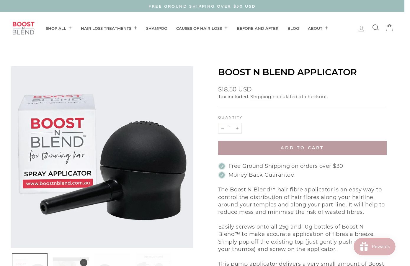Viewport: 410px width, 266px height.
Task: Go to the Shampoo page
Action: point(157,28)
